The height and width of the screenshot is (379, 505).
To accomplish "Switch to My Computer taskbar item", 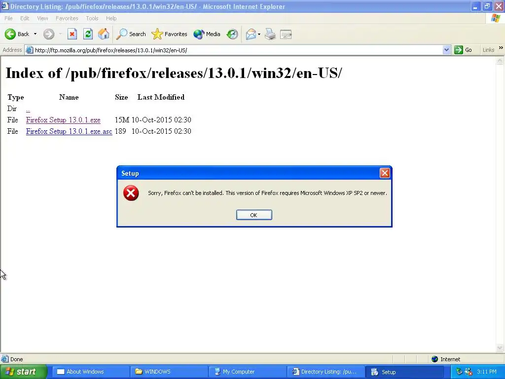I will coord(248,372).
